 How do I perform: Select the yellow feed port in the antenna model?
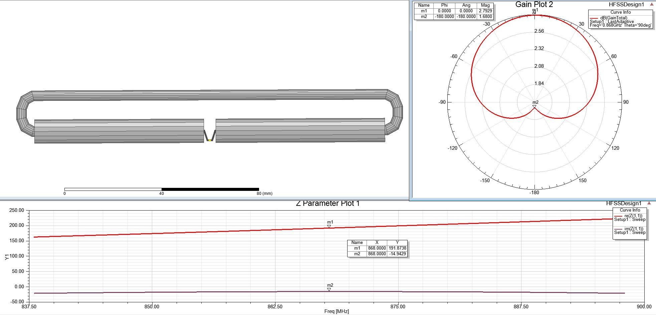(210, 140)
